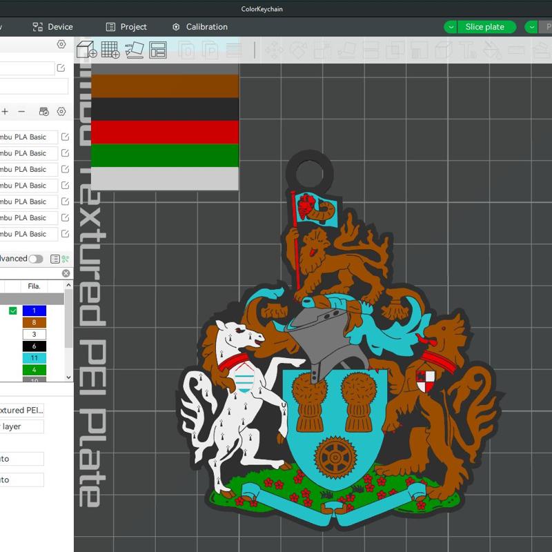Screen dimensions: 552x552
Task: Open the 'layer' print sequence dropdown
Action: point(21,426)
